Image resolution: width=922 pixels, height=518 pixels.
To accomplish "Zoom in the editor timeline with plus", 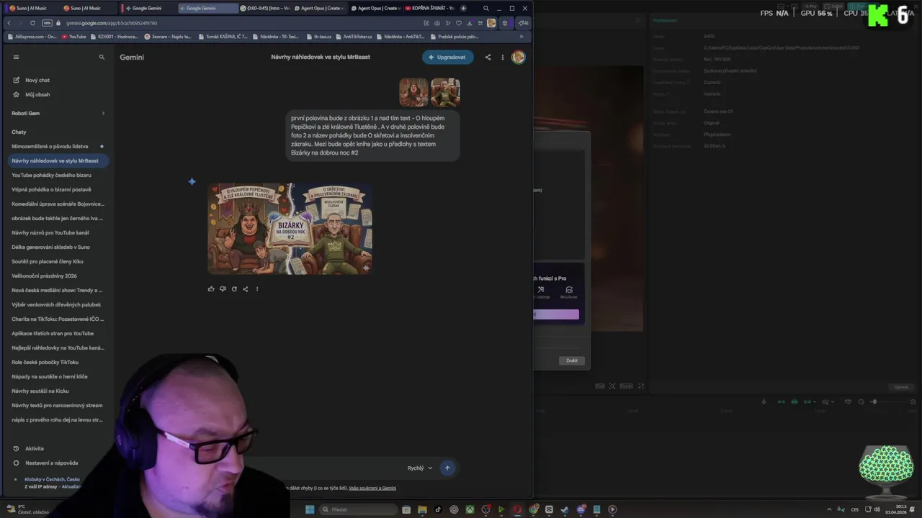I will [913, 402].
